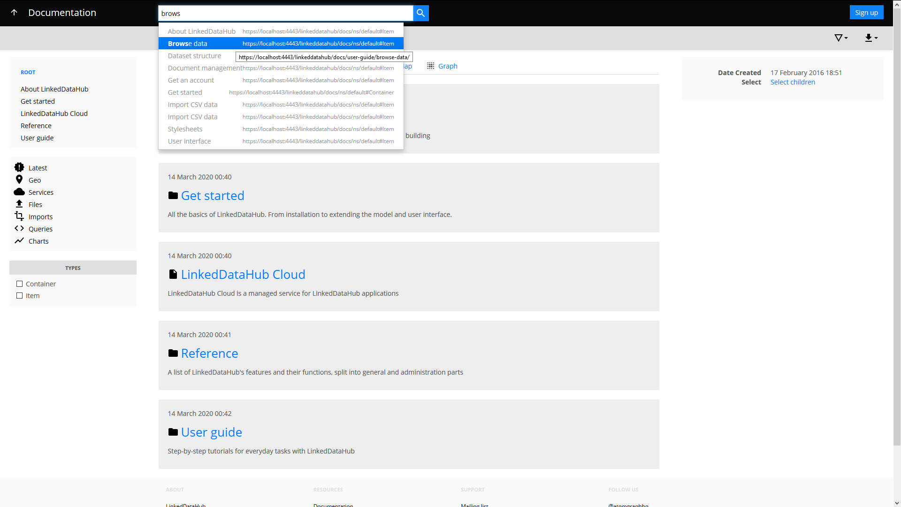Select the Geo location icon

(x=19, y=179)
